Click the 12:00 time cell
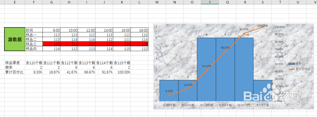Screen dimensions: 317x117 pyautogui.click(x=87, y=30)
